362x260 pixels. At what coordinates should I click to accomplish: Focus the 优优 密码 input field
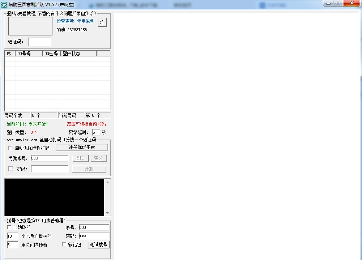[x=50, y=169]
